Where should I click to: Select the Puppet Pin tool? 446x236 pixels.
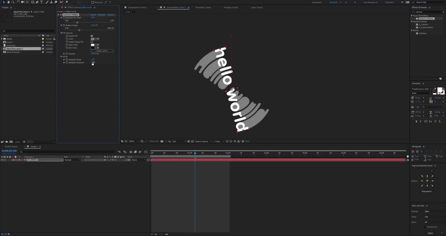pyautogui.click(x=67, y=2)
